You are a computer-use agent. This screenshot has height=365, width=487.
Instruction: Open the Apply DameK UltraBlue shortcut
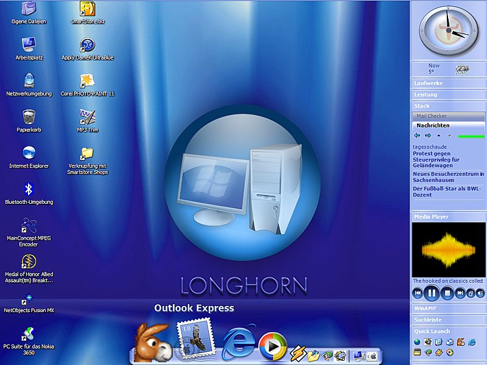click(x=87, y=49)
